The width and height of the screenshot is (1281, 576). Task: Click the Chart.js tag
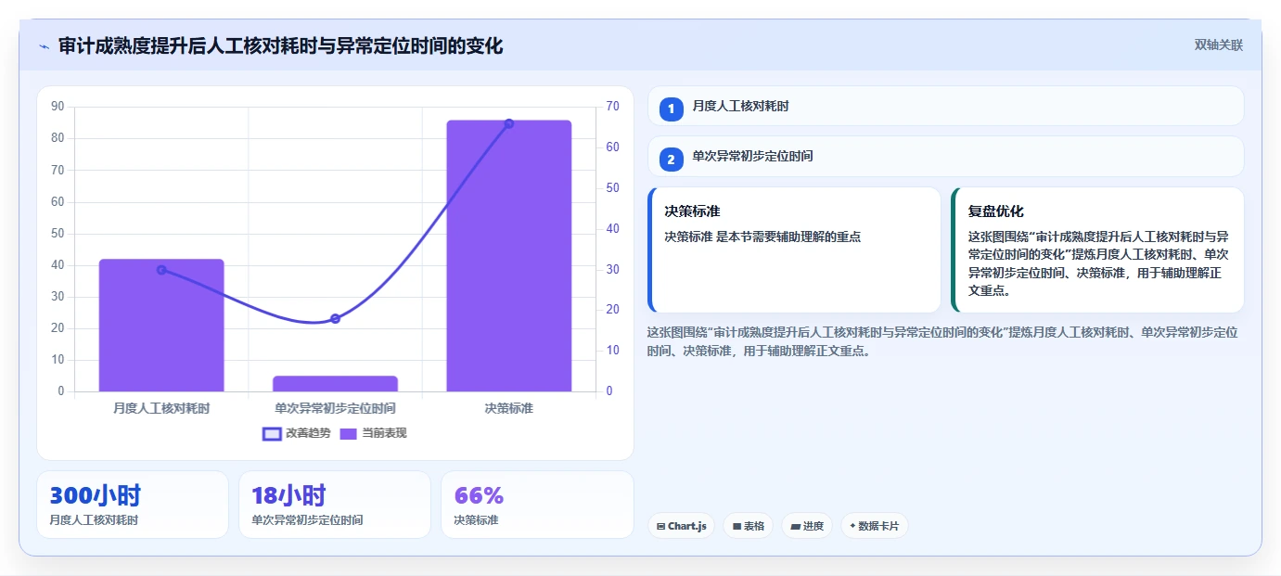(681, 526)
